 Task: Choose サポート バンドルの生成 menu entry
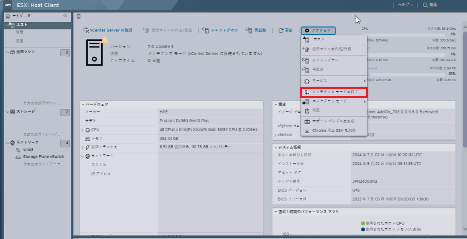[334, 122]
